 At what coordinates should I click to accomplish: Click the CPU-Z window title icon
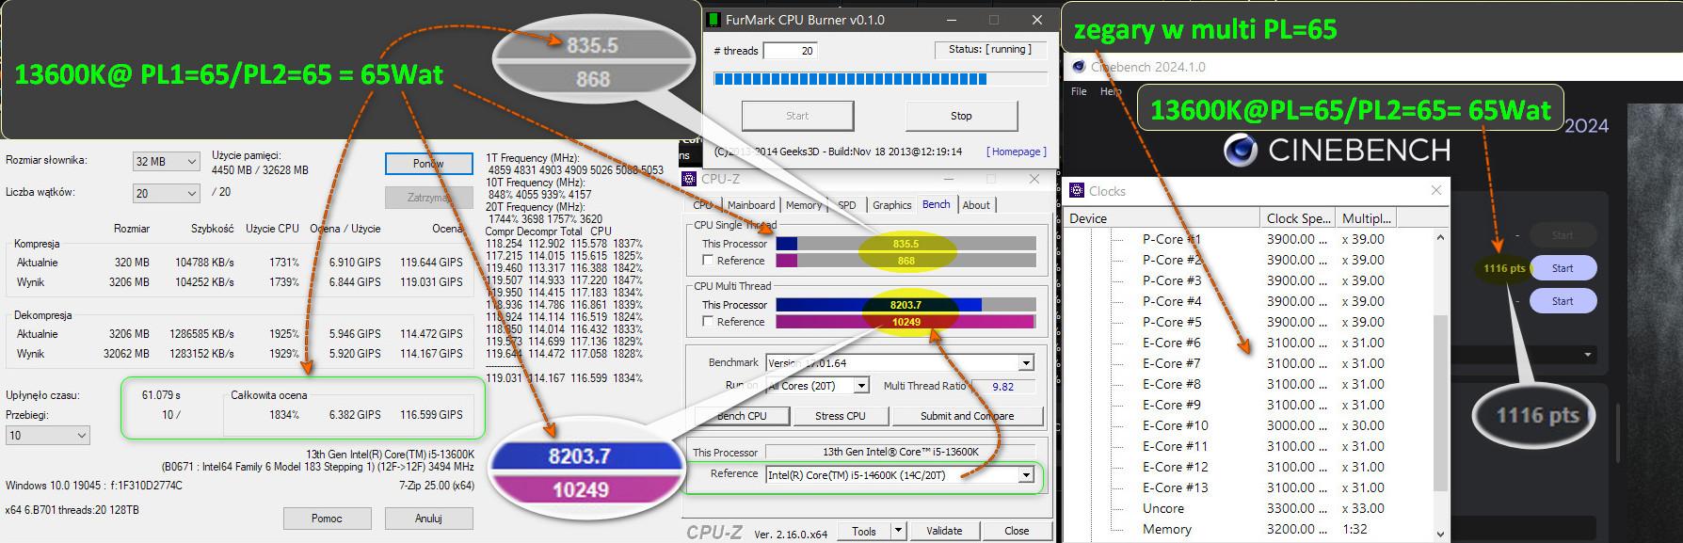[688, 179]
